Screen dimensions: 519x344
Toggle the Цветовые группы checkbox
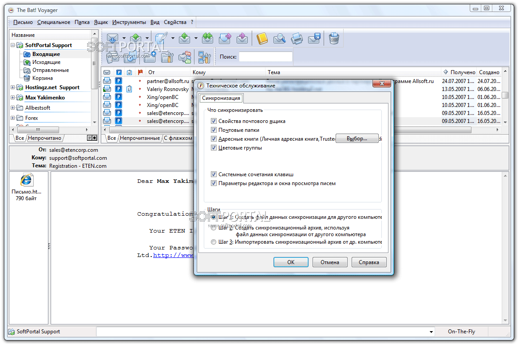click(214, 148)
